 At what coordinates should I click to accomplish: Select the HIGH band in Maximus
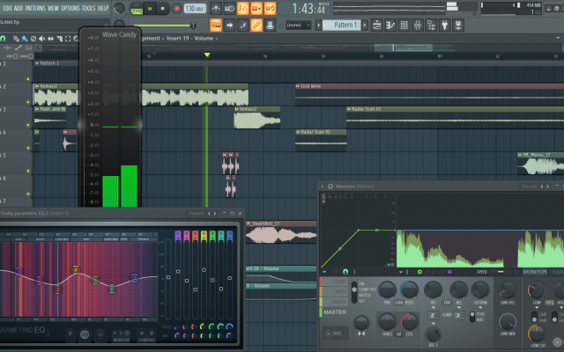tap(333, 302)
